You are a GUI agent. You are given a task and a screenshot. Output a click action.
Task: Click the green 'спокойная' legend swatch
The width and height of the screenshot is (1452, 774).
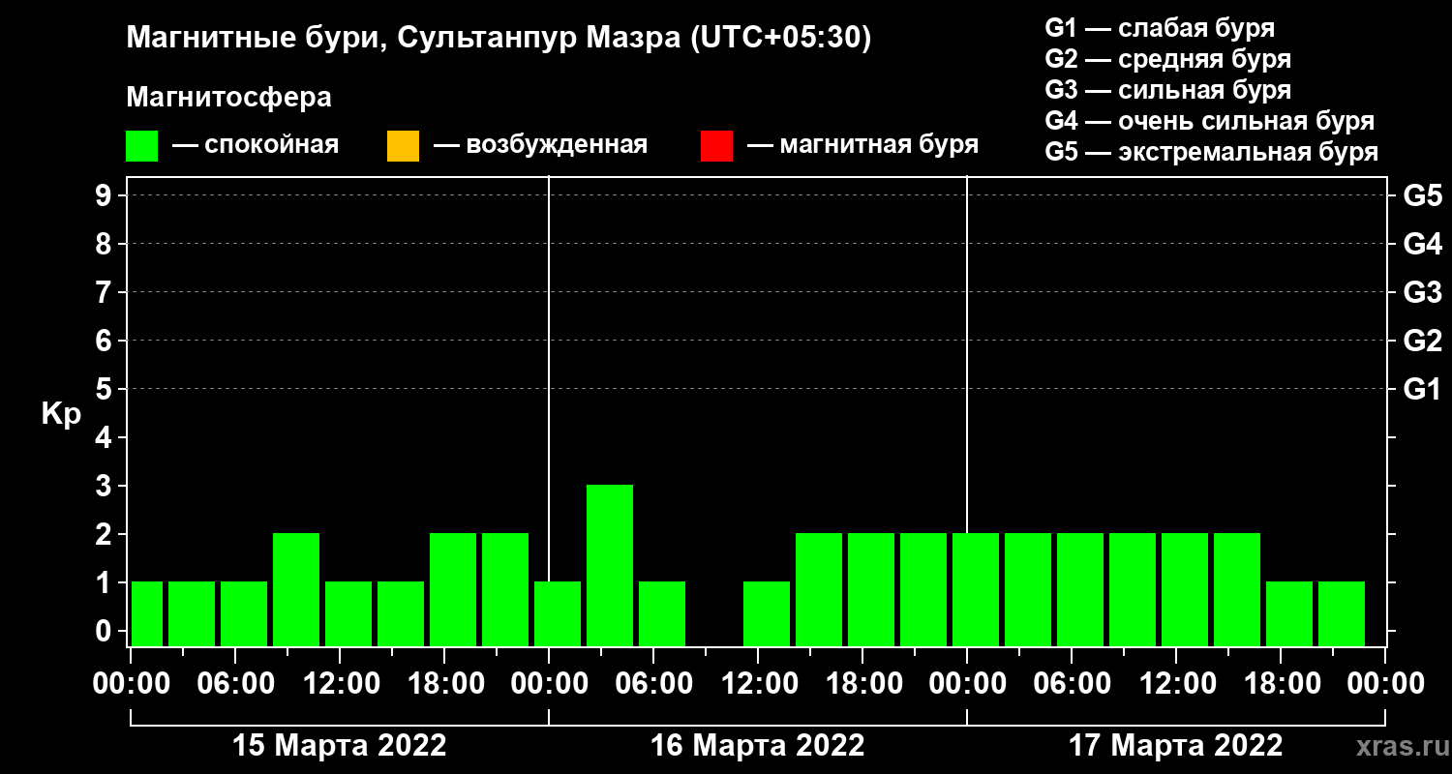click(x=142, y=146)
